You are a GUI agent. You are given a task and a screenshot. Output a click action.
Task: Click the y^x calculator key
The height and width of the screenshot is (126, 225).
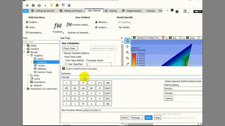point(99,83)
